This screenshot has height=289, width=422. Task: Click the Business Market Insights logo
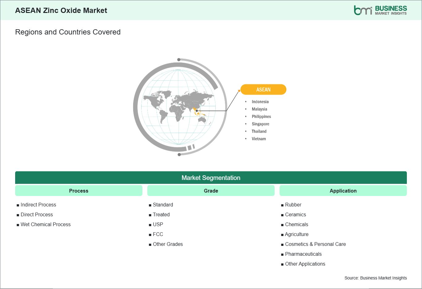380,10
